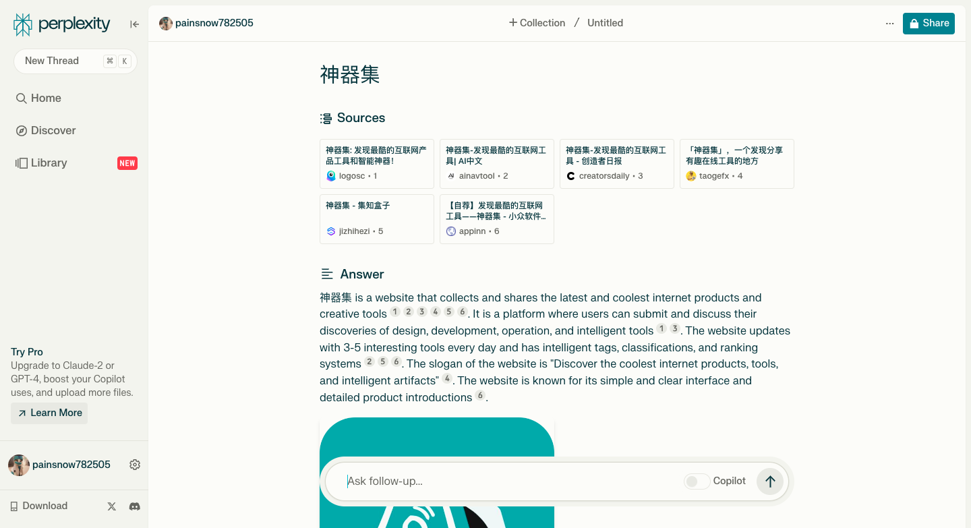
Task: Enable the Copilot toggle
Action: coord(697,481)
